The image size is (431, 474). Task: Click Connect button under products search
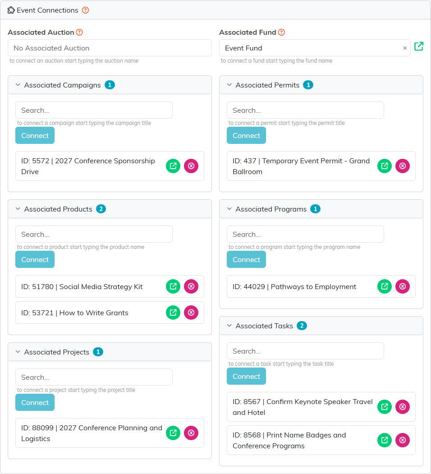click(x=35, y=259)
